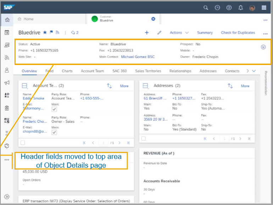273x205 pixels.
Task: Close the Bluedrive customer tab
Action: (x=153, y=19)
